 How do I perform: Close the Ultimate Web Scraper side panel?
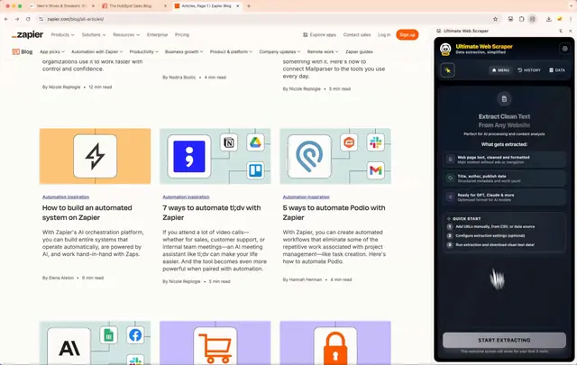click(571, 31)
